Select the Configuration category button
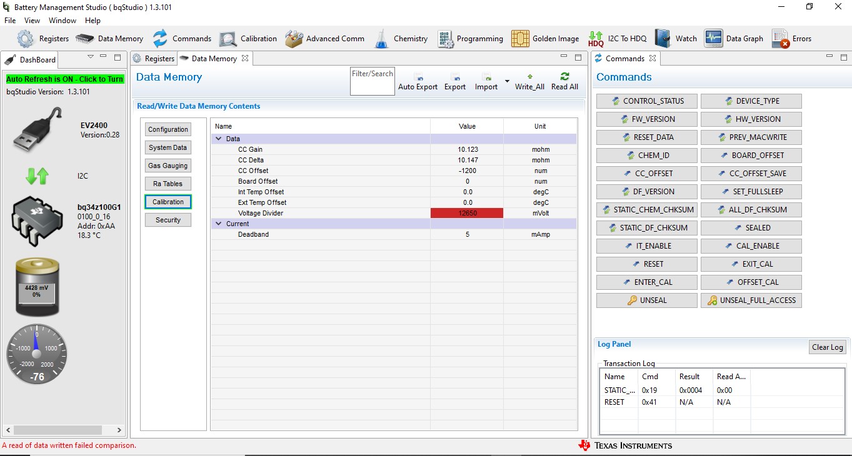The height and width of the screenshot is (456, 852). click(168, 129)
